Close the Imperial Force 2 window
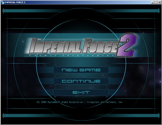This screenshot has width=162, height=125. [159, 2]
